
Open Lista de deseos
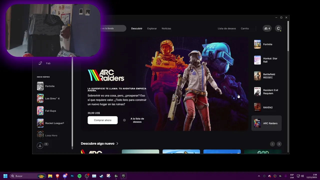[x=227, y=28]
